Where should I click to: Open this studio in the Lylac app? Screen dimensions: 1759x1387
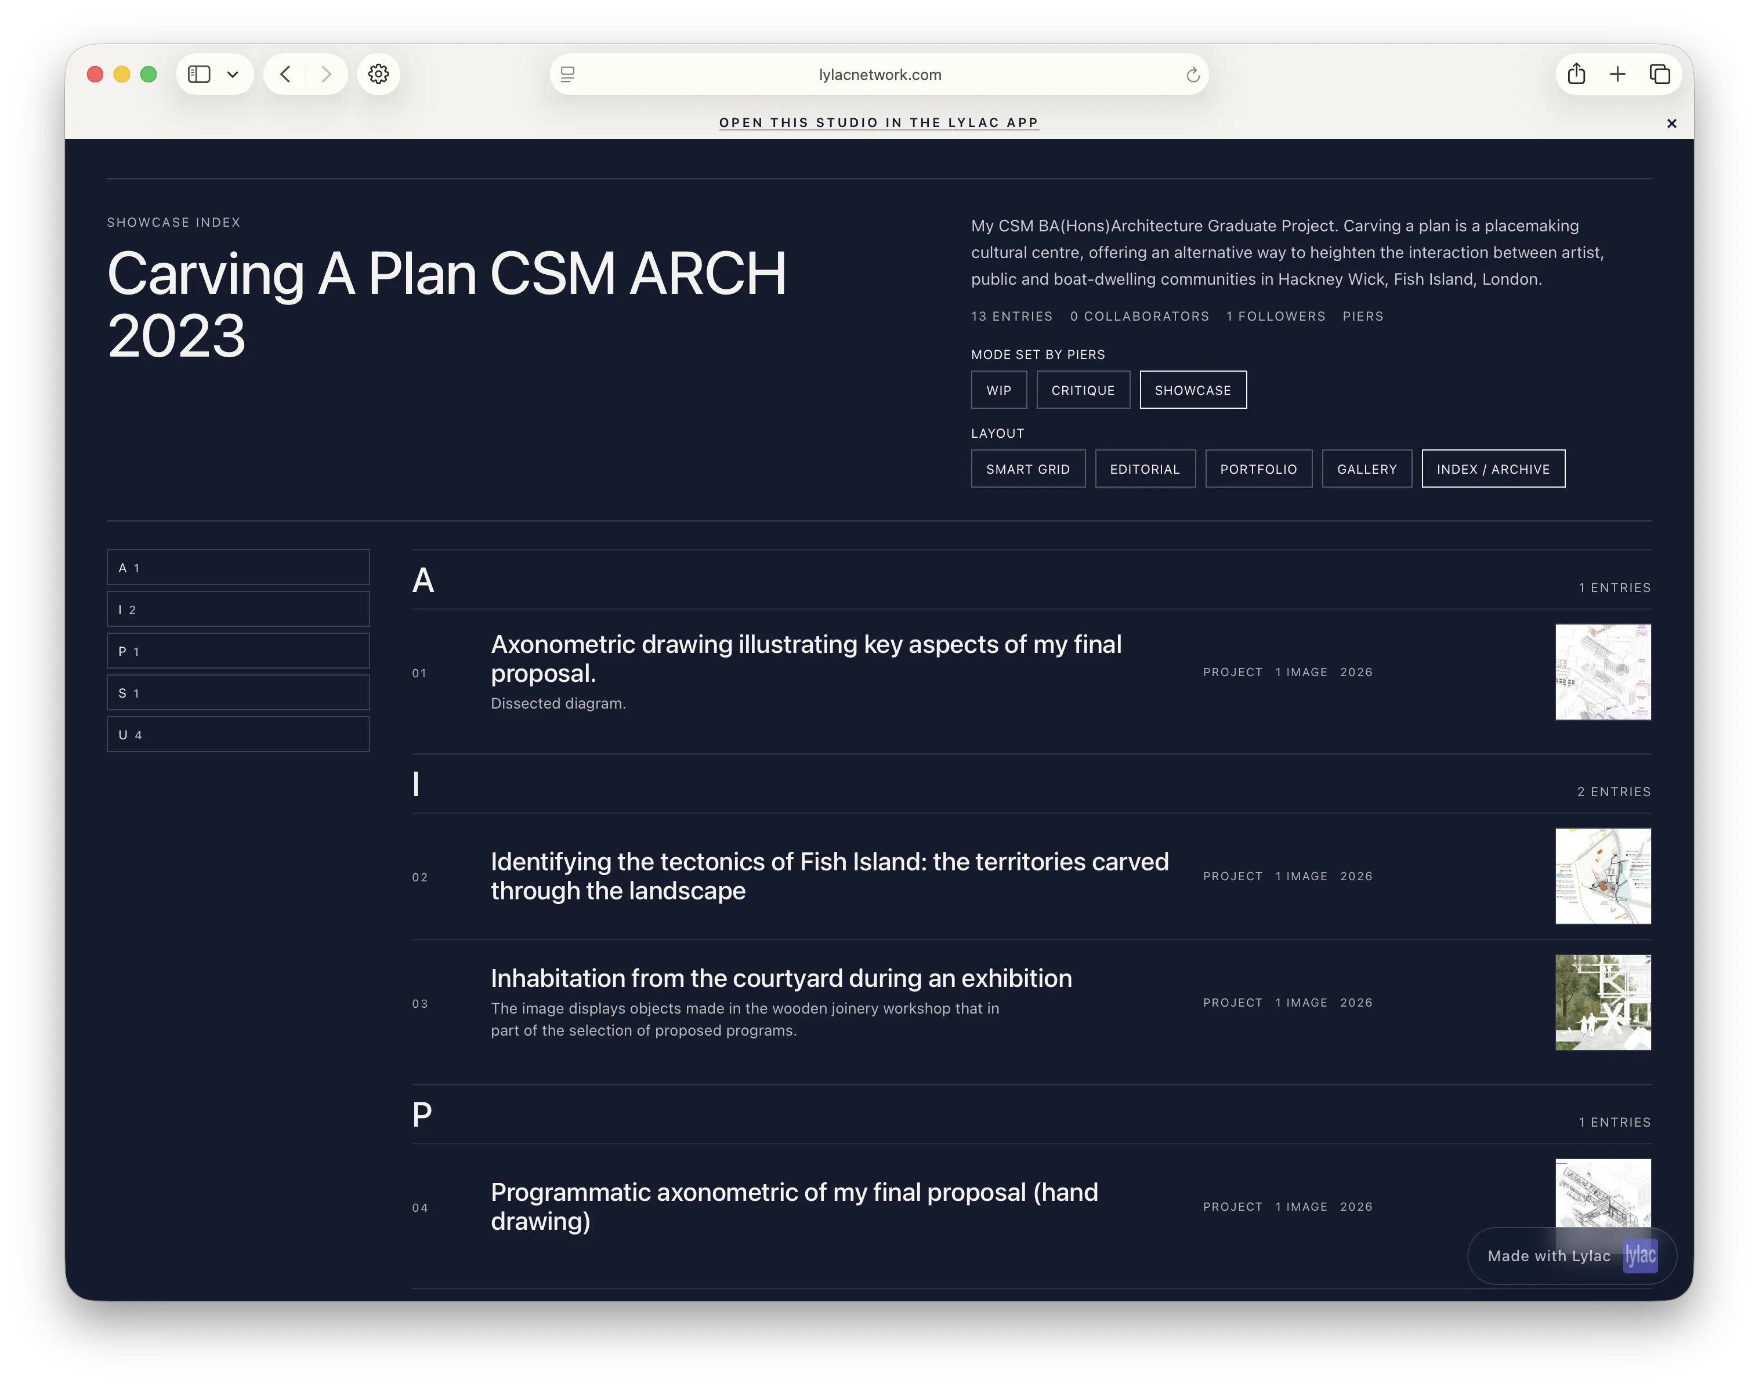[x=878, y=122]
